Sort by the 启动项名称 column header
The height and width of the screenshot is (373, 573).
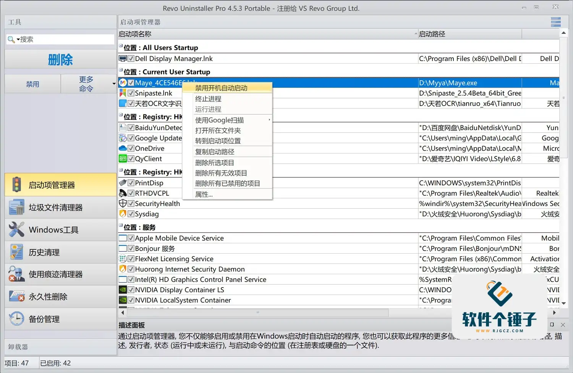pos(268,34)
